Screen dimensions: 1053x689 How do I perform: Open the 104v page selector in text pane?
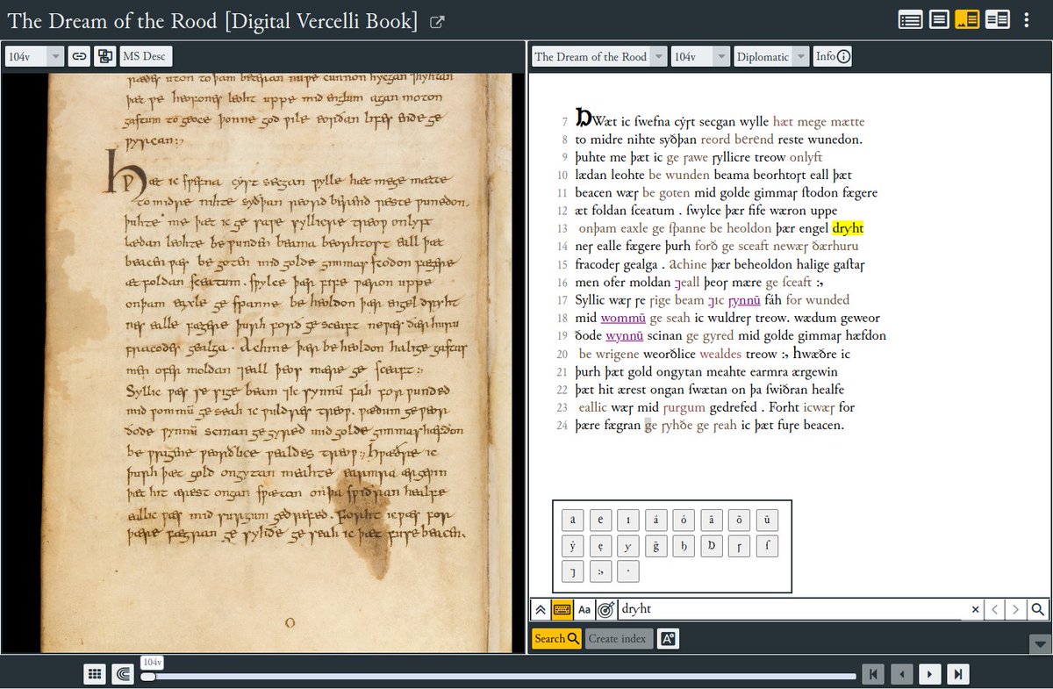[x=700, y=56]
